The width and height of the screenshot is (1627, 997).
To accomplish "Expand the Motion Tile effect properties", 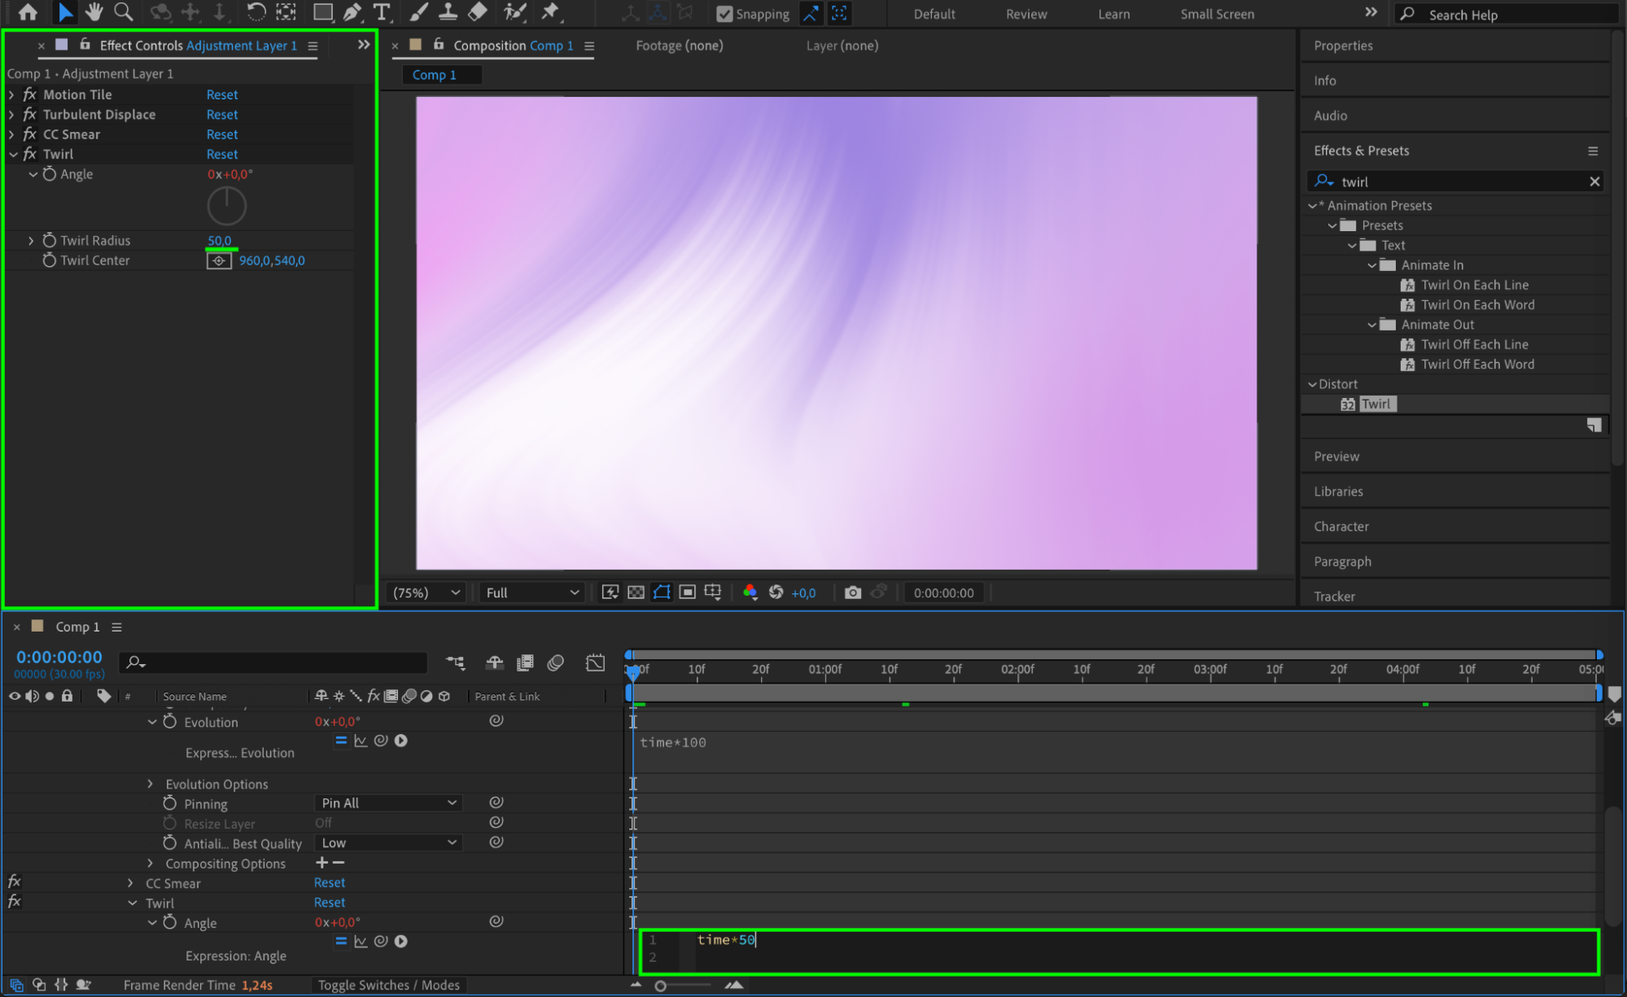I will point(11,94).
